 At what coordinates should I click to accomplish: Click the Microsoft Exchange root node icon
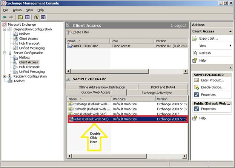click(x=5, y=25)
